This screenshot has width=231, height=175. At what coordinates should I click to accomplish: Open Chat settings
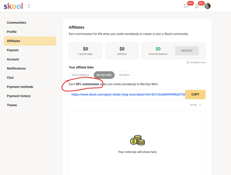pyautogui.click(x=30, y=78)
